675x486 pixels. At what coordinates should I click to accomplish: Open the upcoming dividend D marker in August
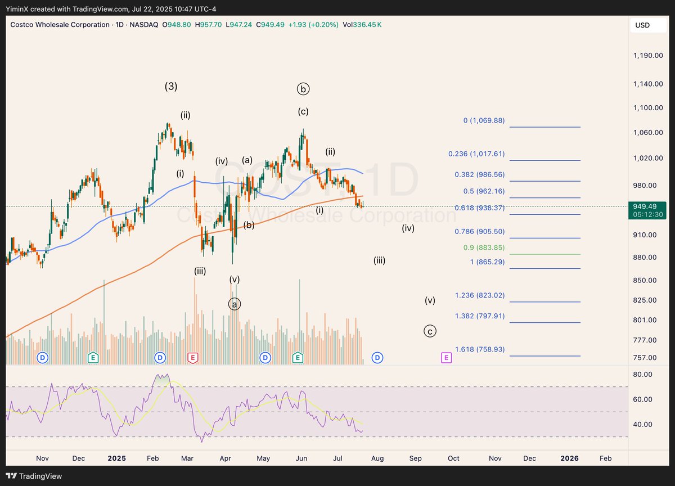(x=377, y=357)
